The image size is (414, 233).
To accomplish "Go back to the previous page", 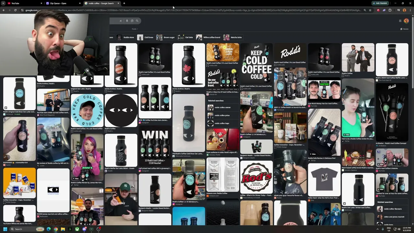I will click(x=4, y=10).
